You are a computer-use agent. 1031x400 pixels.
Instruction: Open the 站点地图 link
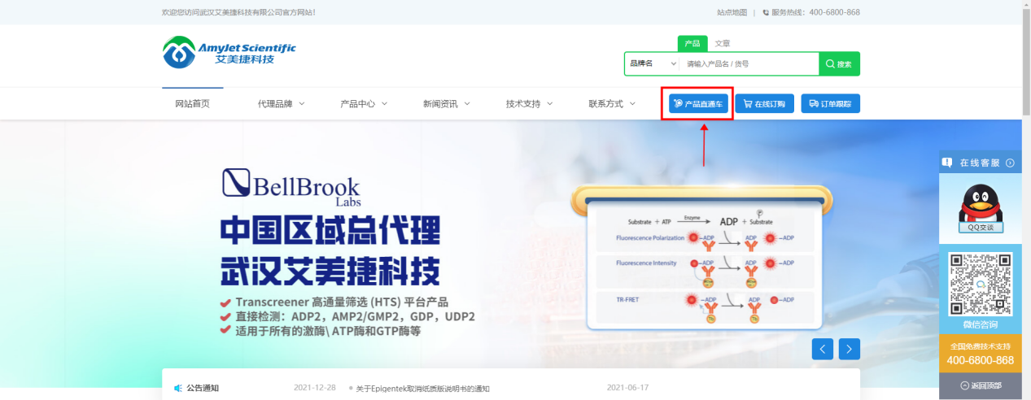[732, 12]
